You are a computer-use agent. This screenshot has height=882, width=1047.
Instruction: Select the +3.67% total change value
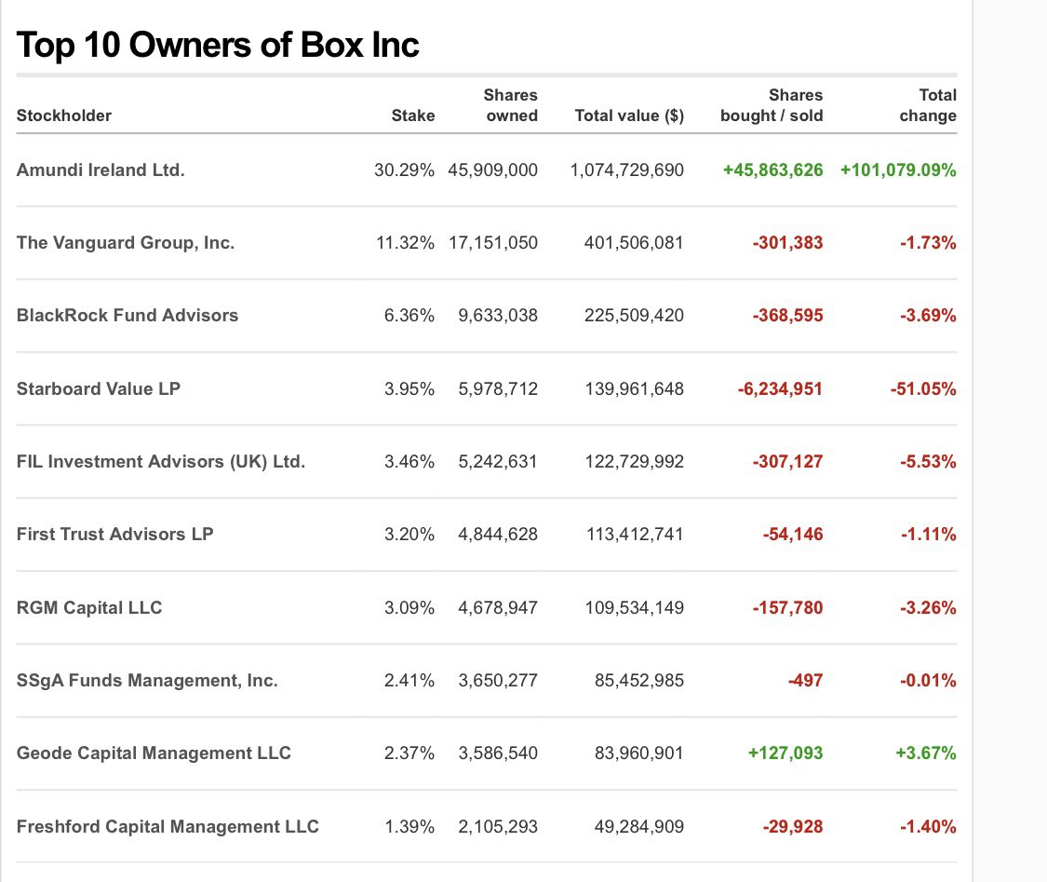(926, 754)
